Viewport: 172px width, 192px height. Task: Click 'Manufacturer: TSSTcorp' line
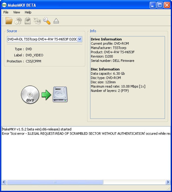[x=109, y=48]
